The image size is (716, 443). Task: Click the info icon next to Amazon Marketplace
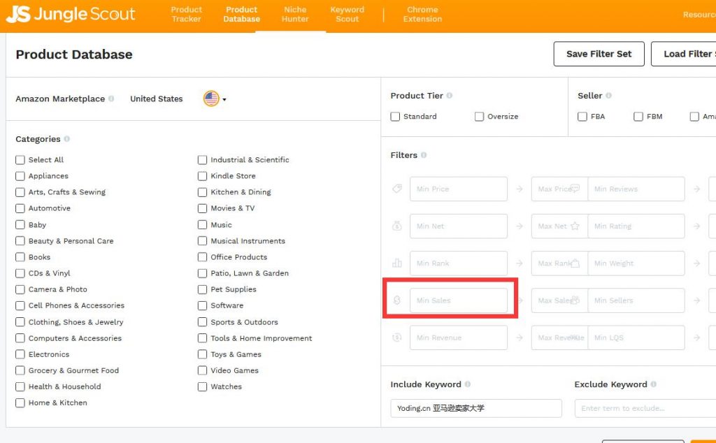point(111,99)
